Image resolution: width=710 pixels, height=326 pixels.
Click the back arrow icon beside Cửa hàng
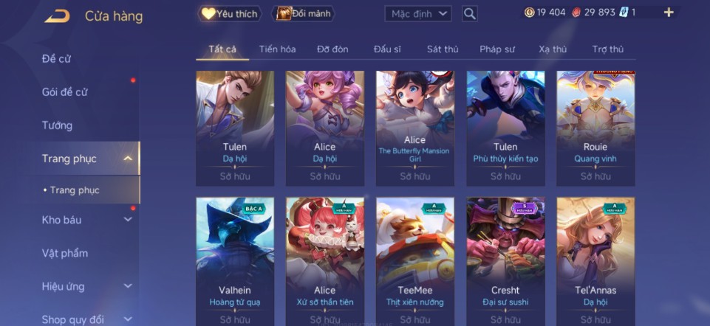(x=57, y=16)
